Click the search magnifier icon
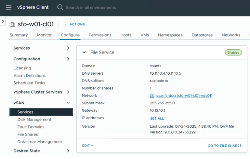Screen dimensions: 250x159 pos(60,7)
